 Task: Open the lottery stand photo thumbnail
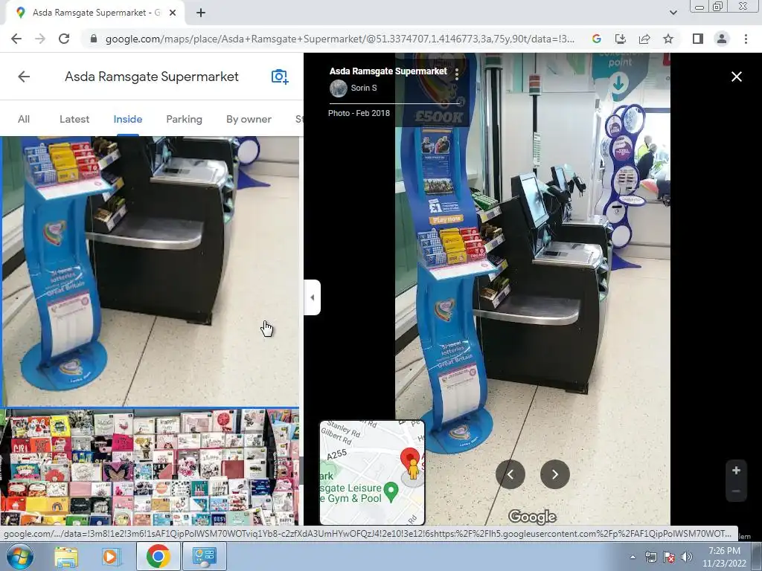click(x=150, y=271)
